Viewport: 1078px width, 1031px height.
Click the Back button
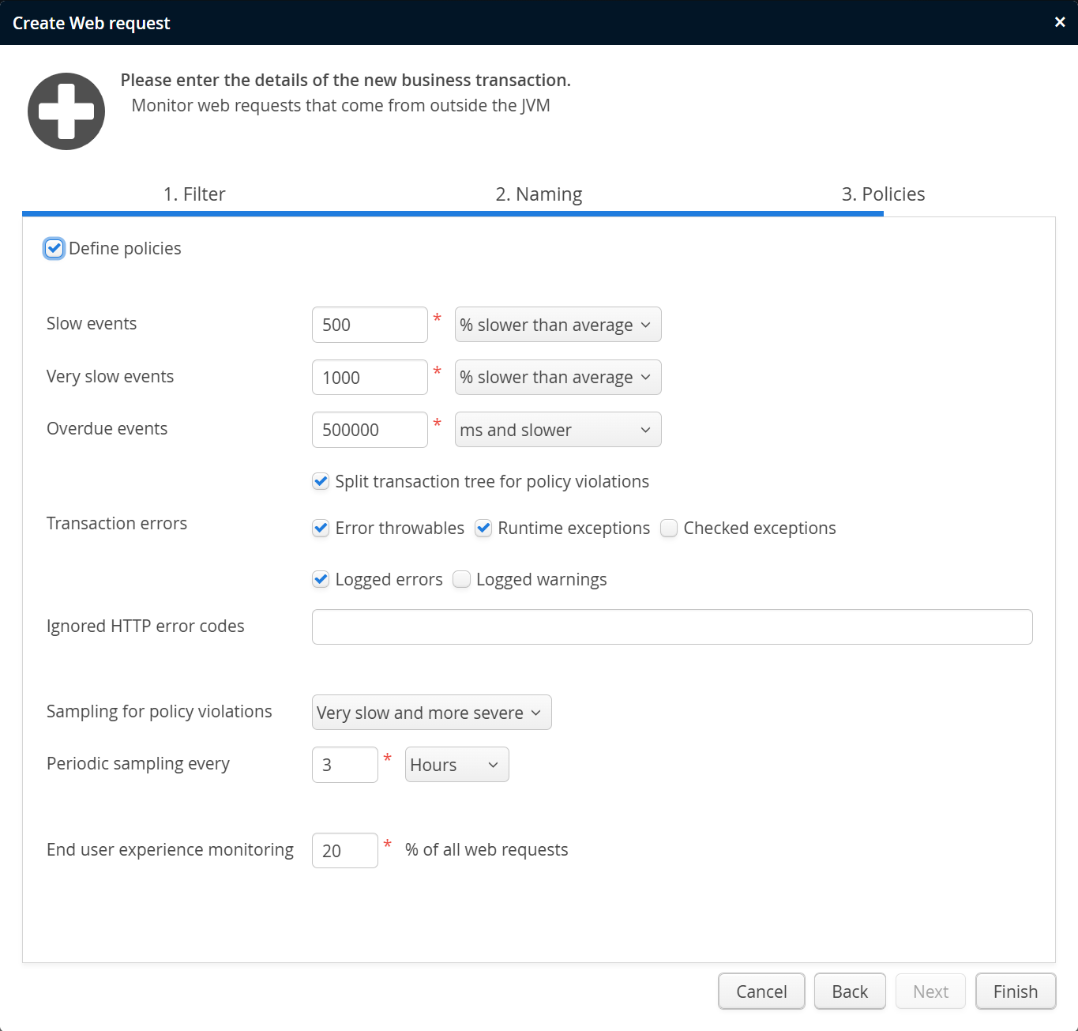(x=850, y=991)
